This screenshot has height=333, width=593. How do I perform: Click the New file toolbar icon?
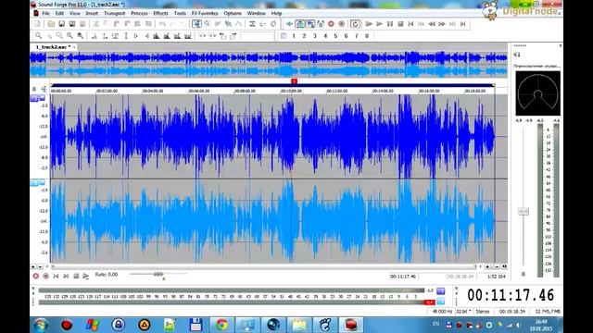point(37,24)
